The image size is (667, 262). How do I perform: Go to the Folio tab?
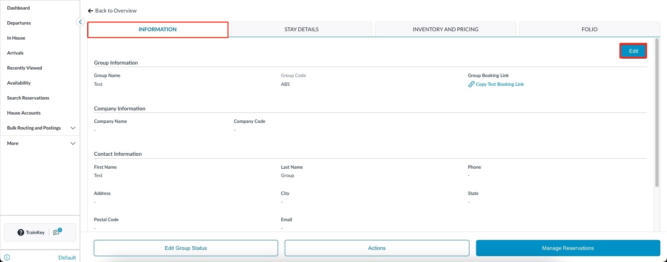point(589,30)
